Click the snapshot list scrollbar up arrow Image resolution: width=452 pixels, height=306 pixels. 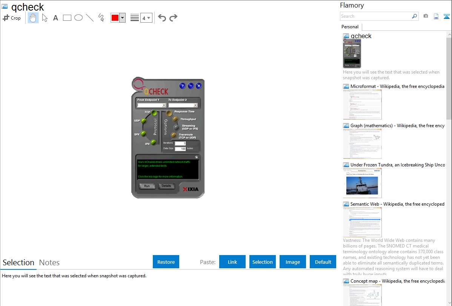(x=449, y=35)
